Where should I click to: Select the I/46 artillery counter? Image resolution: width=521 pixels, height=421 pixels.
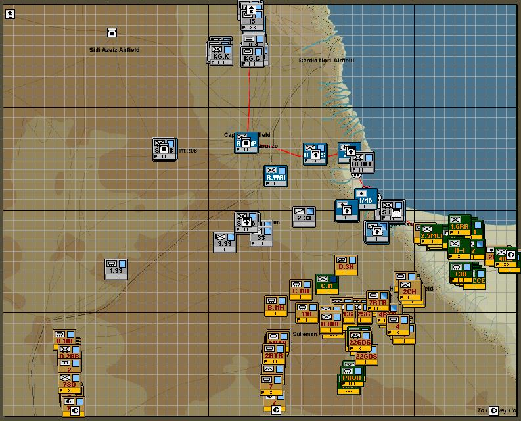tap(365, 199)
